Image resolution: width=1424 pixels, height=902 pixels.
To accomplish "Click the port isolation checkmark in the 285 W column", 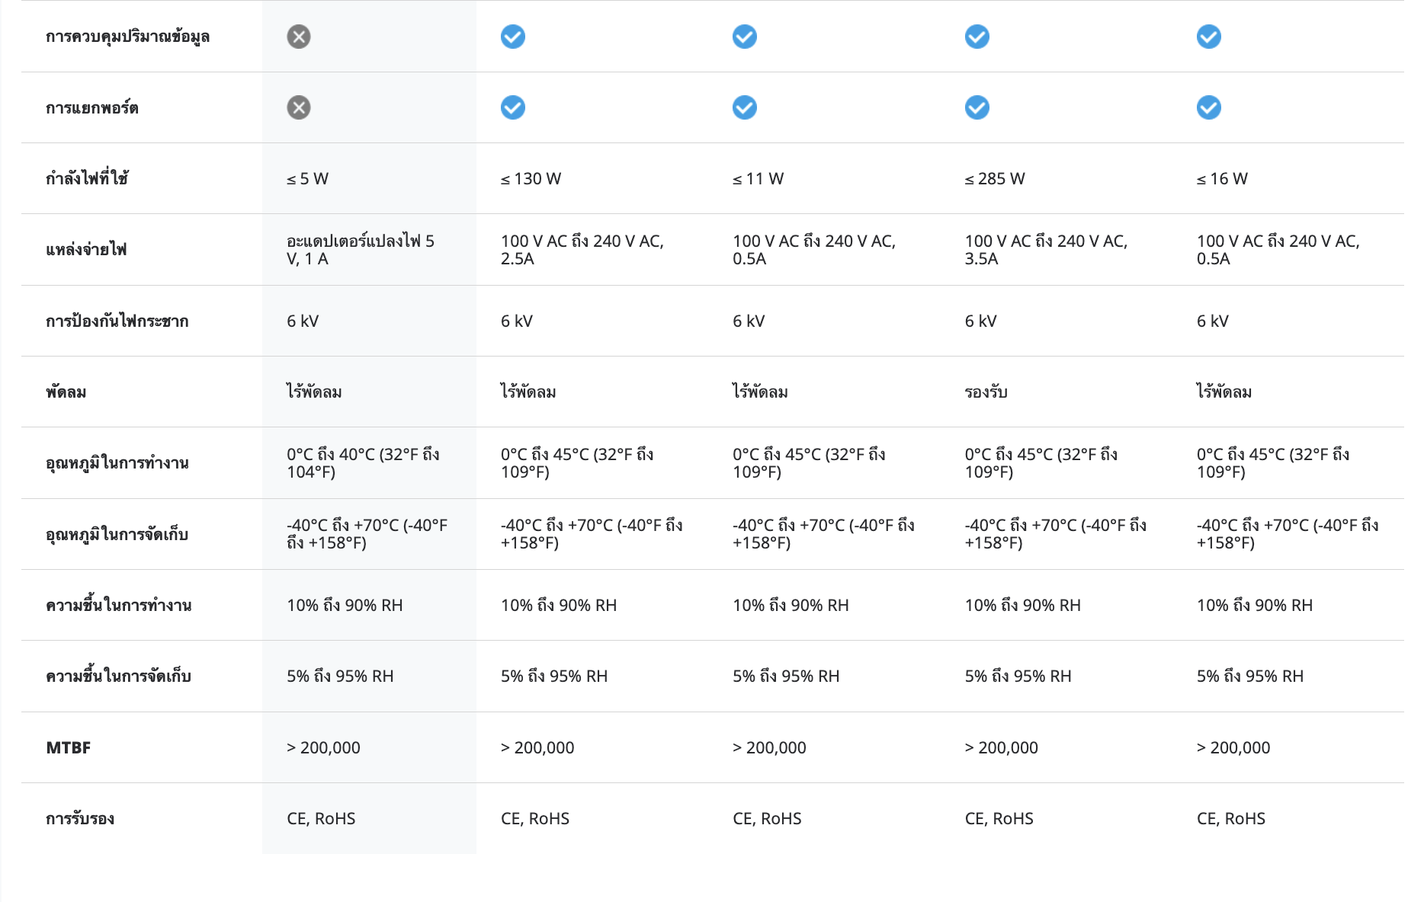I will 977,107.
